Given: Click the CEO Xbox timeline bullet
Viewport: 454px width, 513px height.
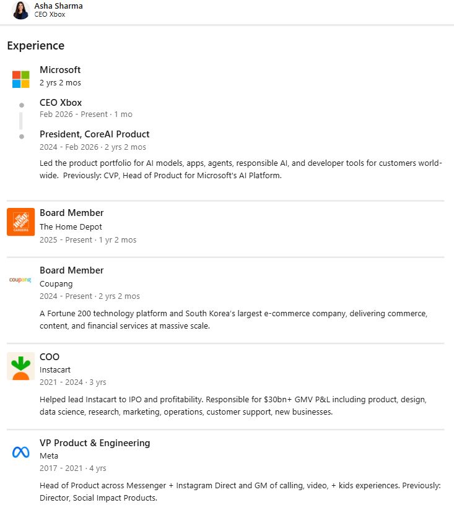Looking at the screenshot, I should 22,105.
